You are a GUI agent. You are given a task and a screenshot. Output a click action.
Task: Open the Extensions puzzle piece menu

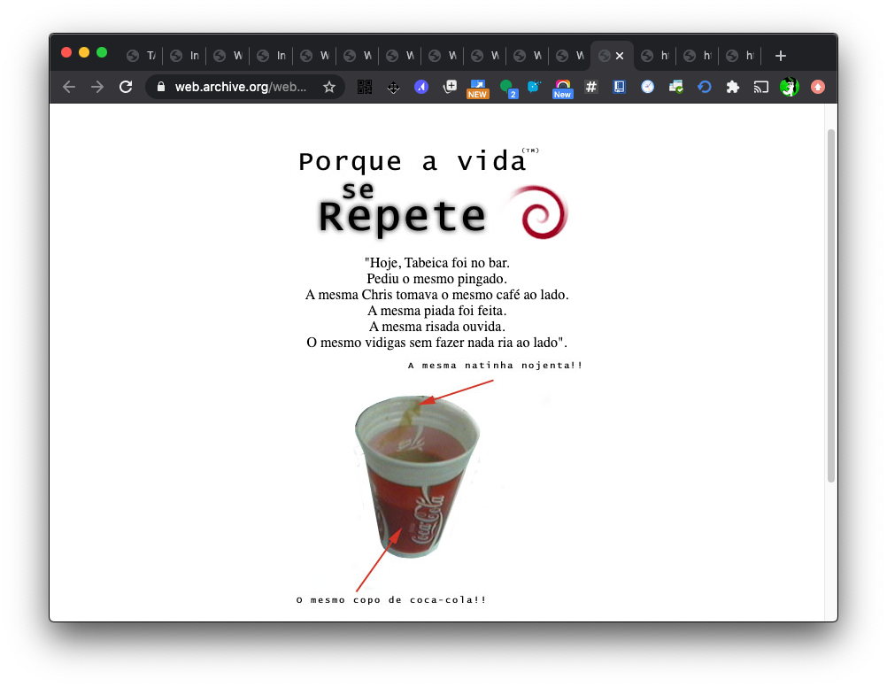[x=732, y=87]
